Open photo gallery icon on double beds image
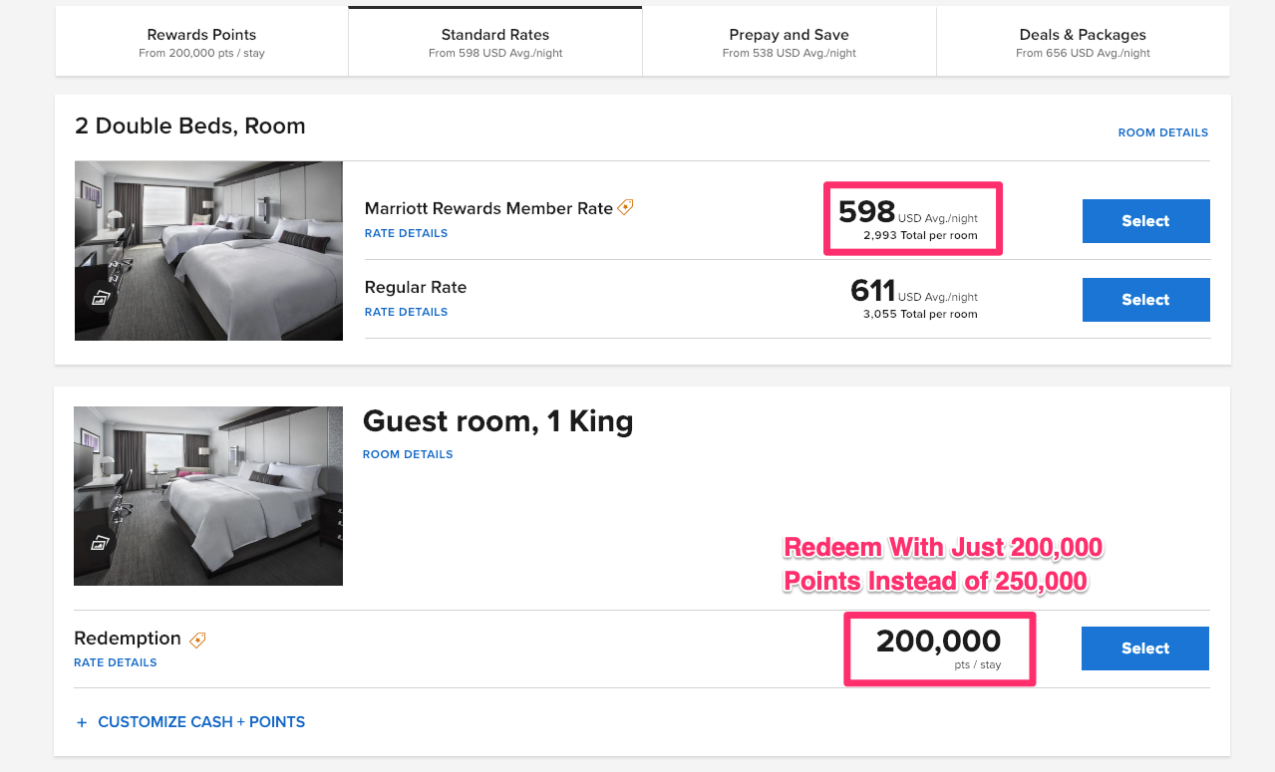 point(100,297)
